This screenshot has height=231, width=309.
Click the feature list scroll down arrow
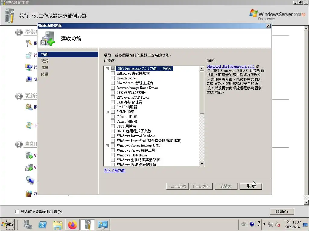click(202, 164)
